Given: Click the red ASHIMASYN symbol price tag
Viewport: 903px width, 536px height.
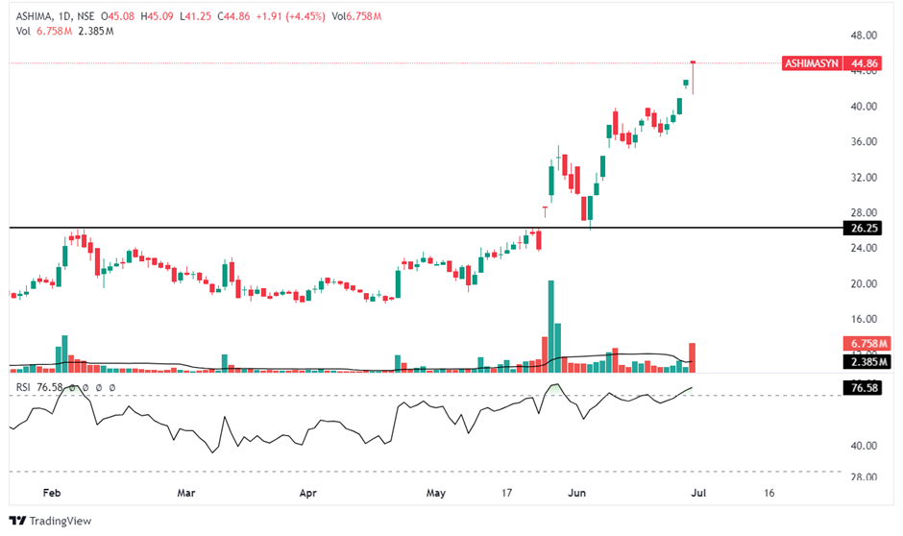Looking at the screenshot, I should [812, 63].
